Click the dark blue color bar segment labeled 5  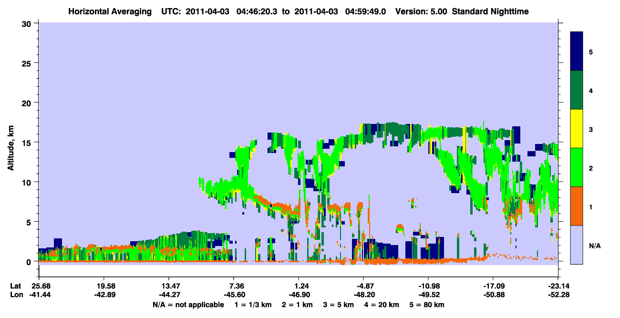pos(577,51)
